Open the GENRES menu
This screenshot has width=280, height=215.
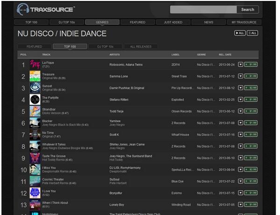click(x=102, y=22)
